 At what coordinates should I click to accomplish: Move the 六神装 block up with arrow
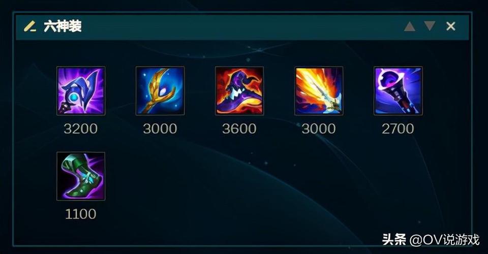(410, 26)
